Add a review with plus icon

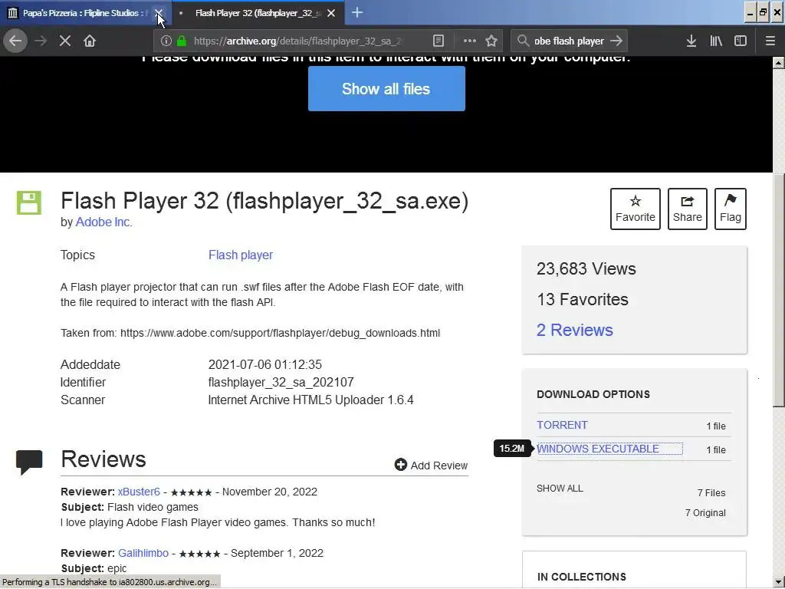[x=431, y=466]
